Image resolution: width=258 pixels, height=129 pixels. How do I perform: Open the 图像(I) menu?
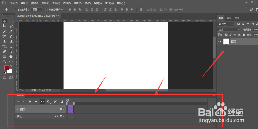click(x=35, y=3)
